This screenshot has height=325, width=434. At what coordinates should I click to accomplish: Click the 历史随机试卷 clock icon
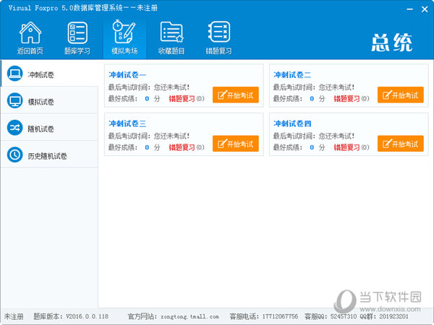click(x=14, y=155)
